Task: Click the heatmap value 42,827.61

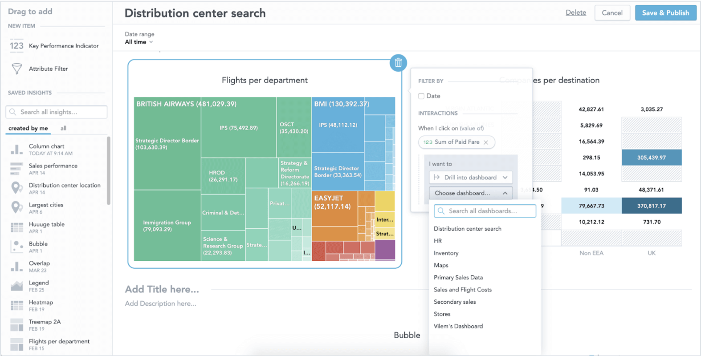Action: pos(591,109)
